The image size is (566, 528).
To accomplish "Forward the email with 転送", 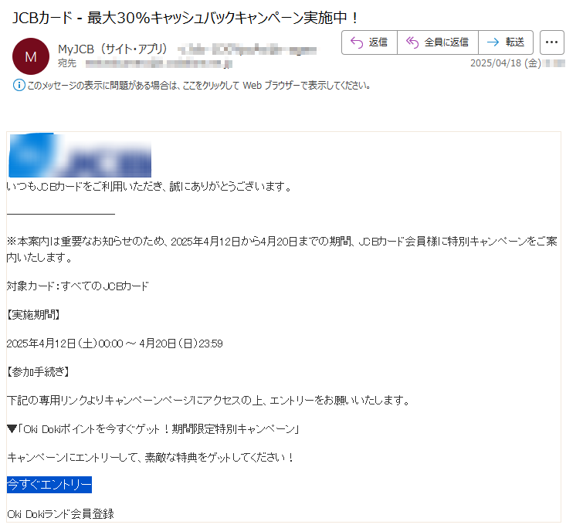I will 506,42.
